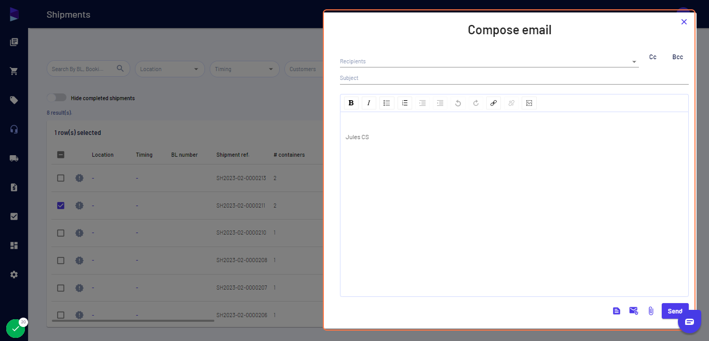Viewport: 709px width, 341px height.
Task: Expand the Recipients dropdown arrow
Action: point(634,62)
